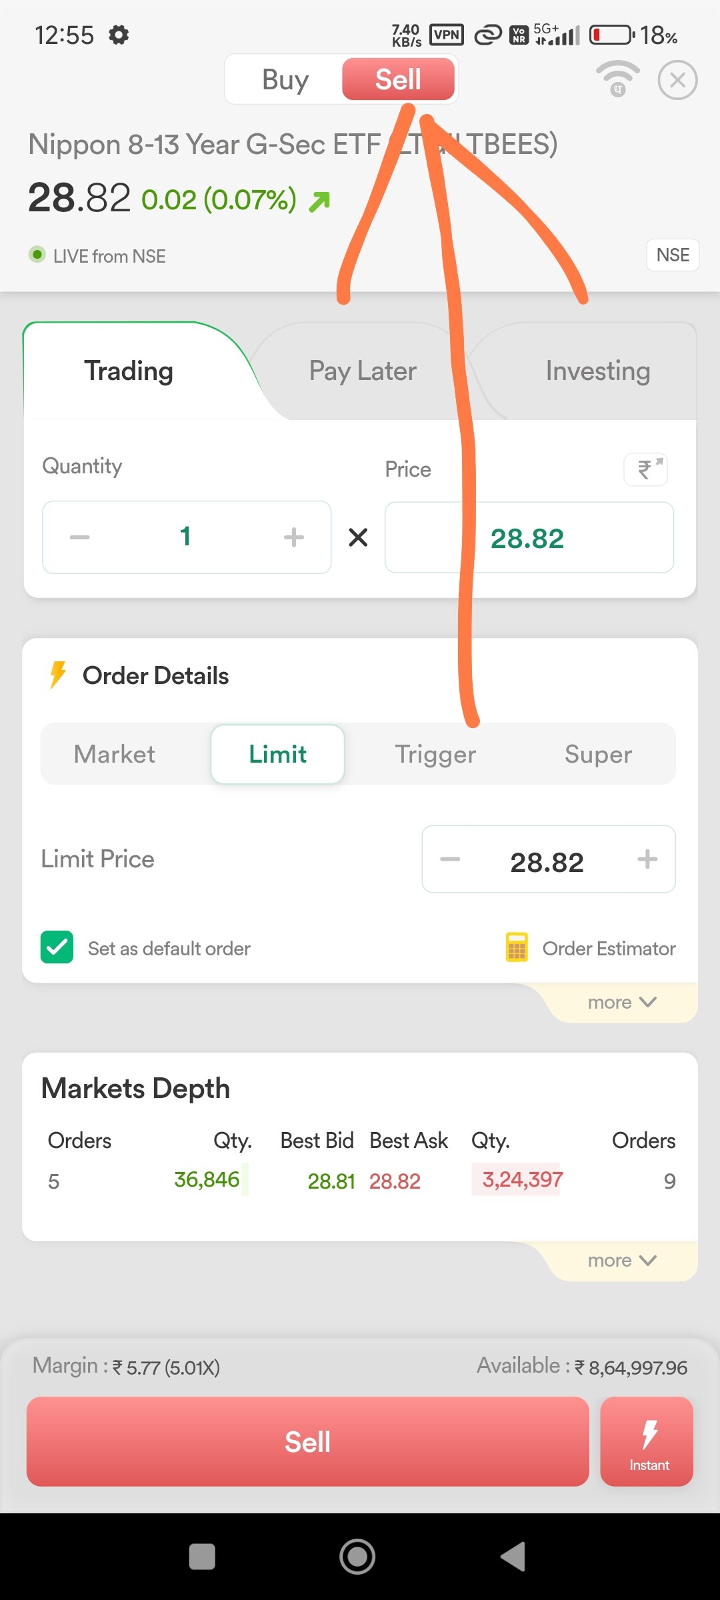Open the Order Estimator calculator
Screen dimensions: 720x1600
591,948
